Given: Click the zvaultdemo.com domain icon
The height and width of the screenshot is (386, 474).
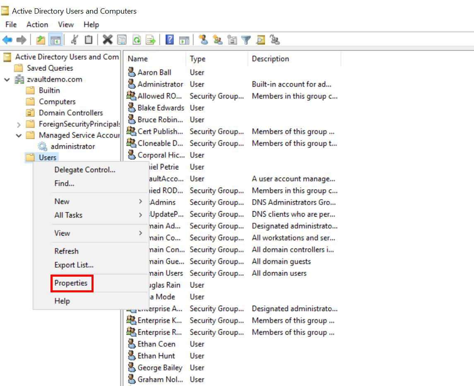Looking at the screenshot, I should 19,79.
